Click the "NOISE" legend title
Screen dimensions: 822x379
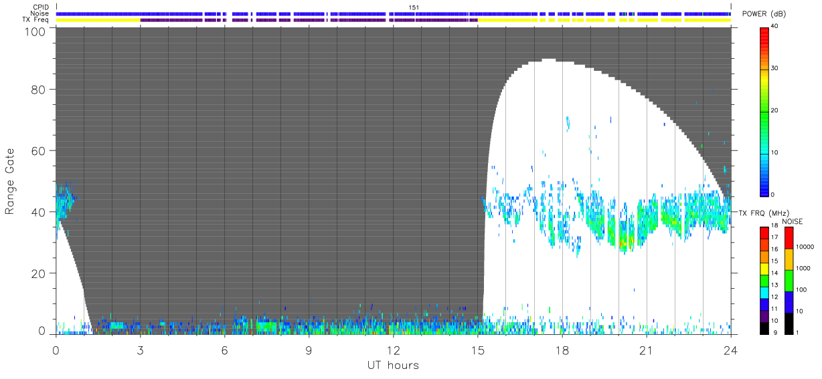[793, 221]
